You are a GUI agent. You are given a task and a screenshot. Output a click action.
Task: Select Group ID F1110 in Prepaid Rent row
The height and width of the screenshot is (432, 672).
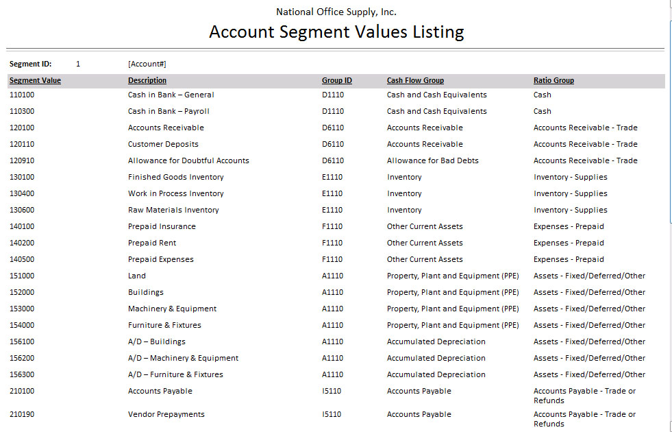coord(333,243)
